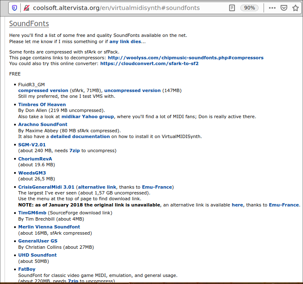Click 'Still my preferred, the one I test VMS with.'
Screen dimensions: 303x284
point(67,96)
